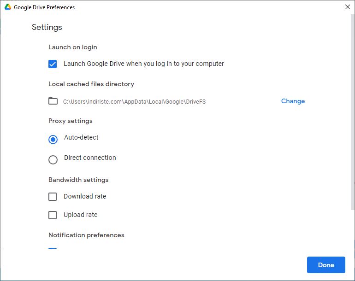
Task: Click the DriveFS cache directory path text
Action: click(134, 102)
